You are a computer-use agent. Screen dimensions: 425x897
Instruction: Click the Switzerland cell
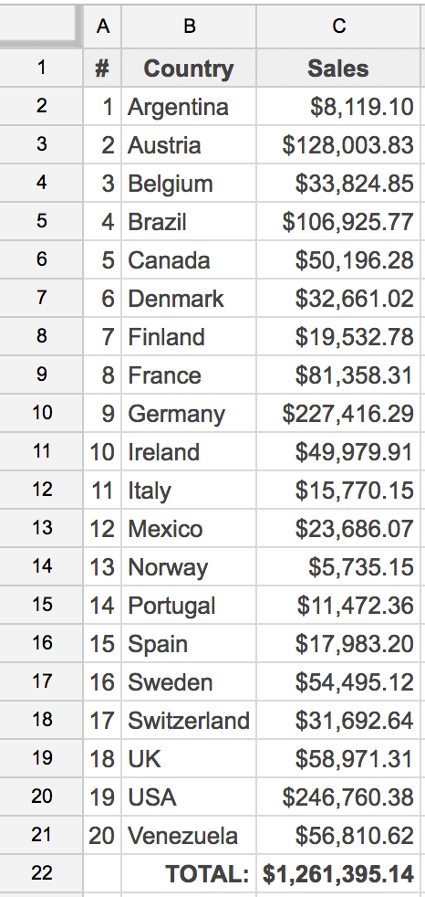189,720
